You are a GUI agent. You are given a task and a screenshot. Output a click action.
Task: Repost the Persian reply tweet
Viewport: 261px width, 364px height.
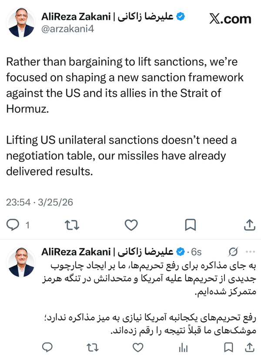coord(93,347)
